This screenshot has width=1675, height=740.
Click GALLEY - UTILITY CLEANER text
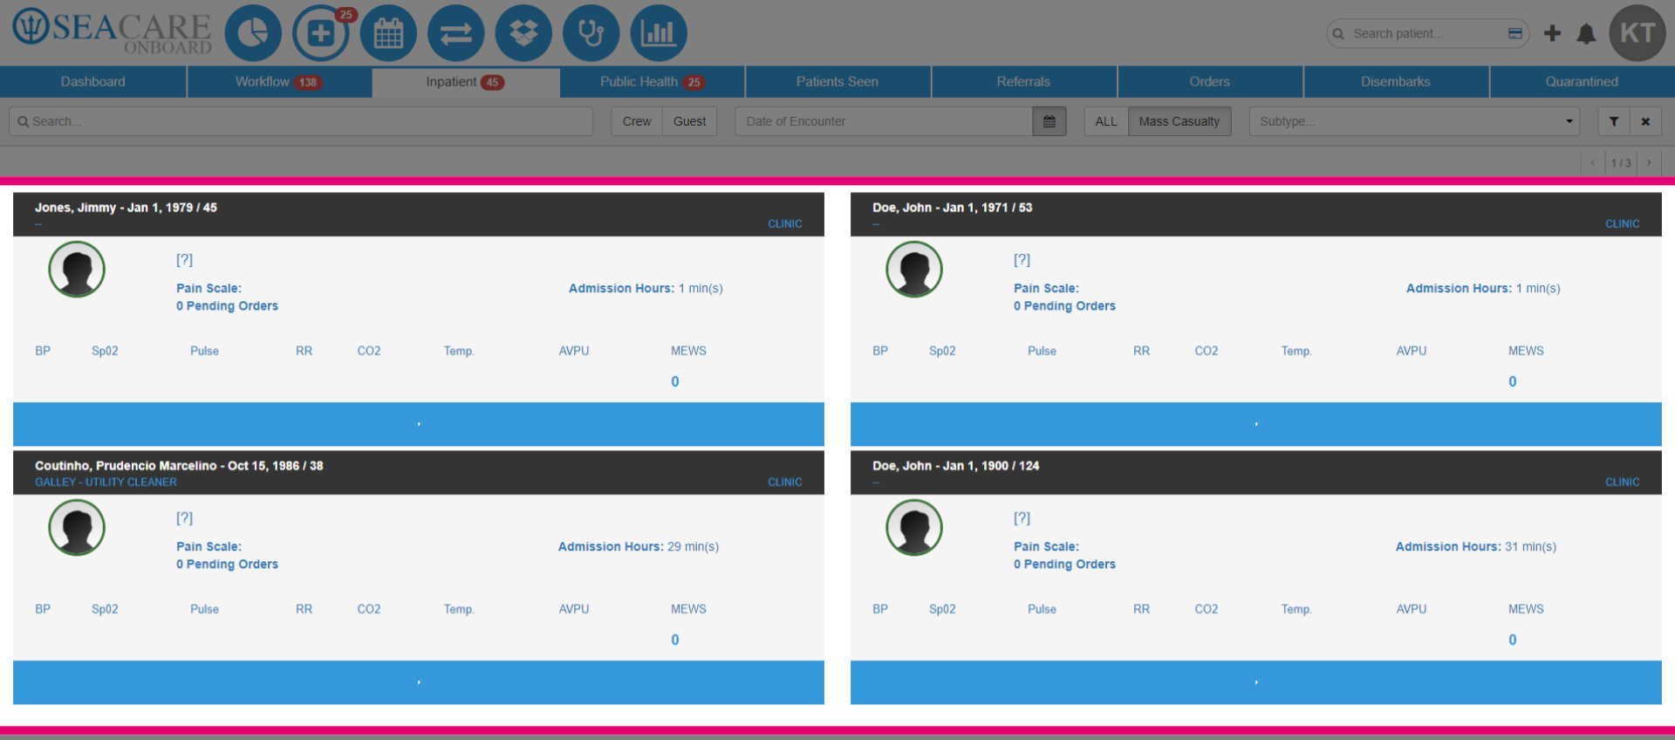(106, 483)
